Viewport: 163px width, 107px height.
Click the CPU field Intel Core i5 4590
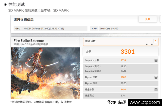point(130,29)
